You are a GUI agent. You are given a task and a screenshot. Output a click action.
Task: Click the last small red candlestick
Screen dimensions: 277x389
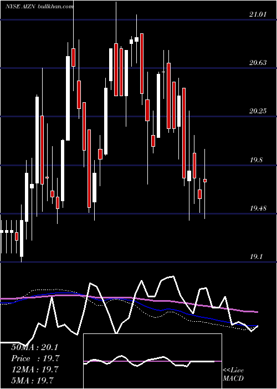click(x=205, y=181)
